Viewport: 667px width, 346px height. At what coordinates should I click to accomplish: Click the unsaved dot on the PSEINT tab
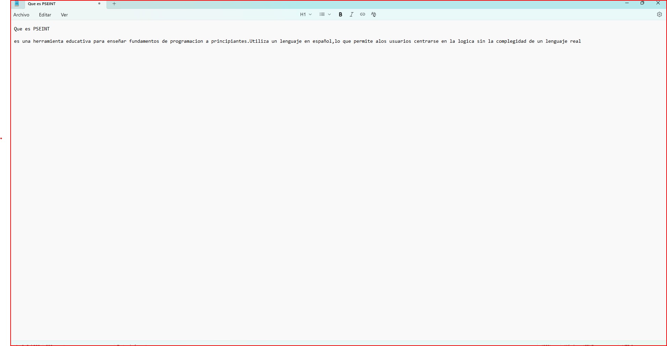pos(99,4)
